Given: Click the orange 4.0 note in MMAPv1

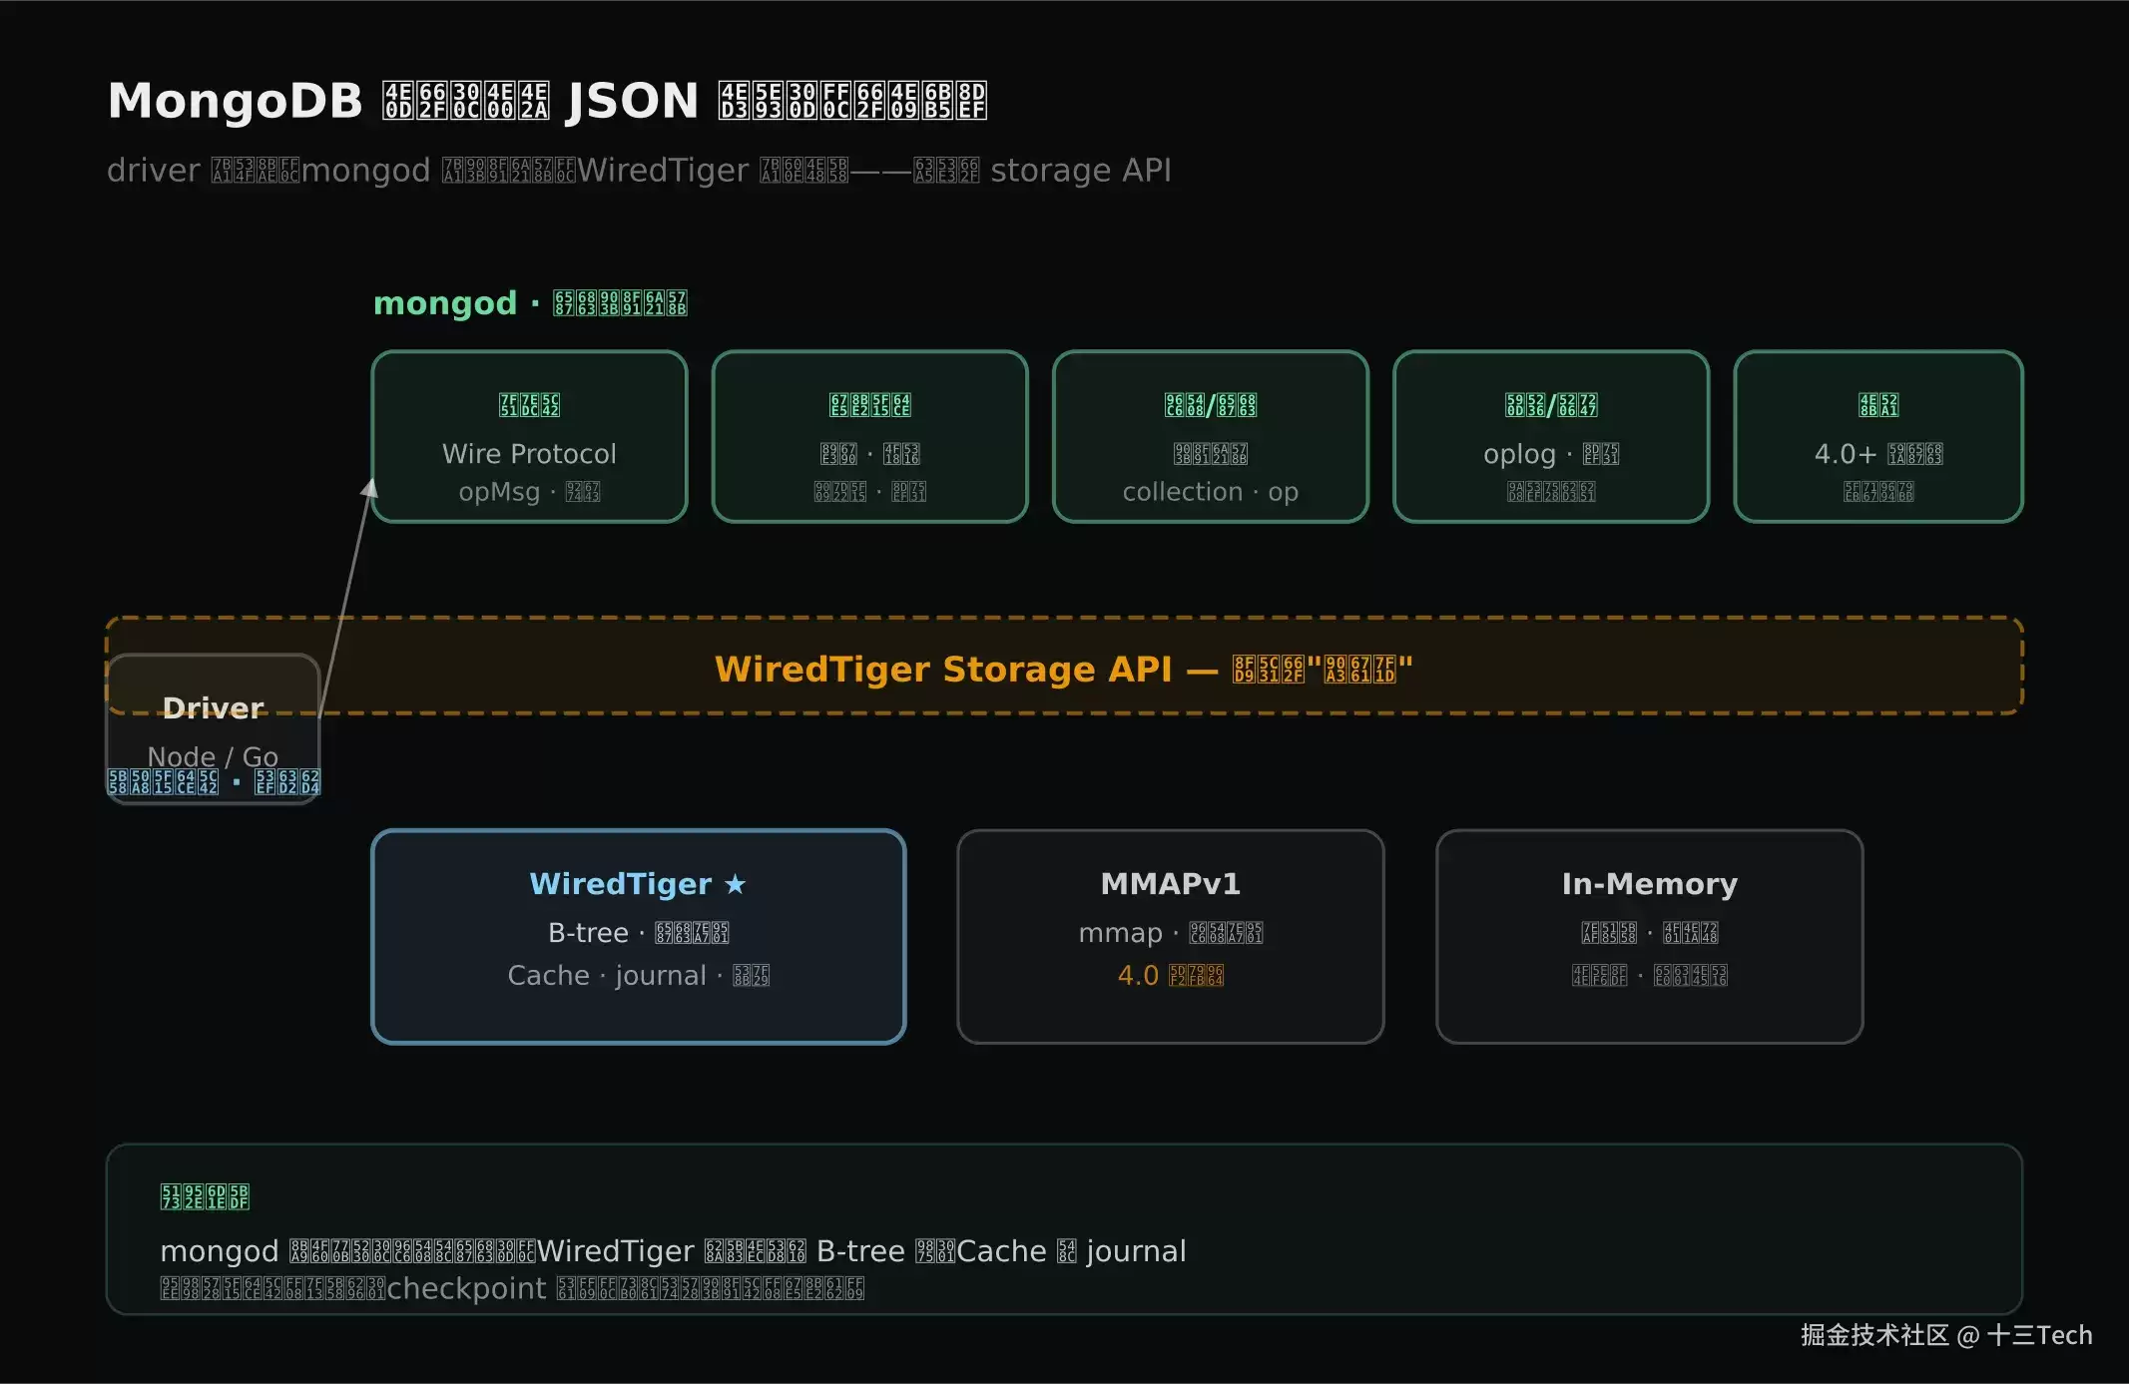Looking at the screenshot, I should [x=1171, y=975].
